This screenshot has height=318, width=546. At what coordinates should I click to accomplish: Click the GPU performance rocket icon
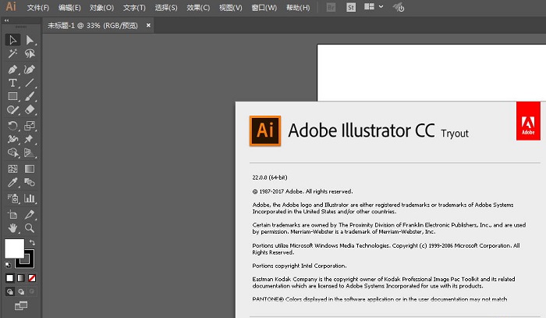(399, 7)
